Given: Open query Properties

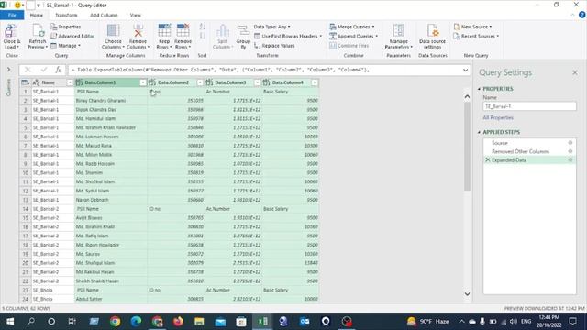Looking at the screenshot, I should tap(66, 27).
